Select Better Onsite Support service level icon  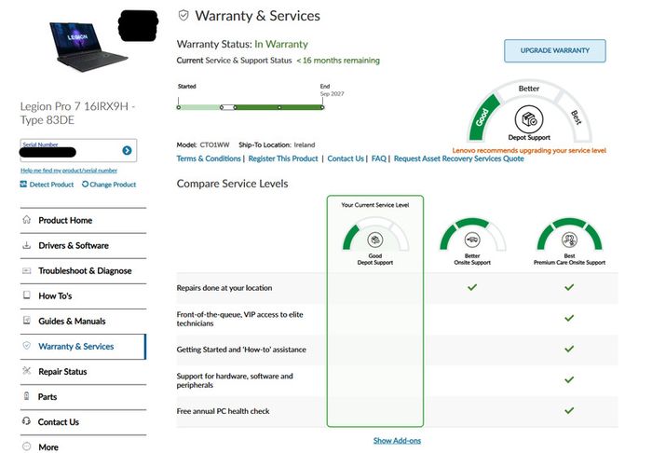[472, 240]
